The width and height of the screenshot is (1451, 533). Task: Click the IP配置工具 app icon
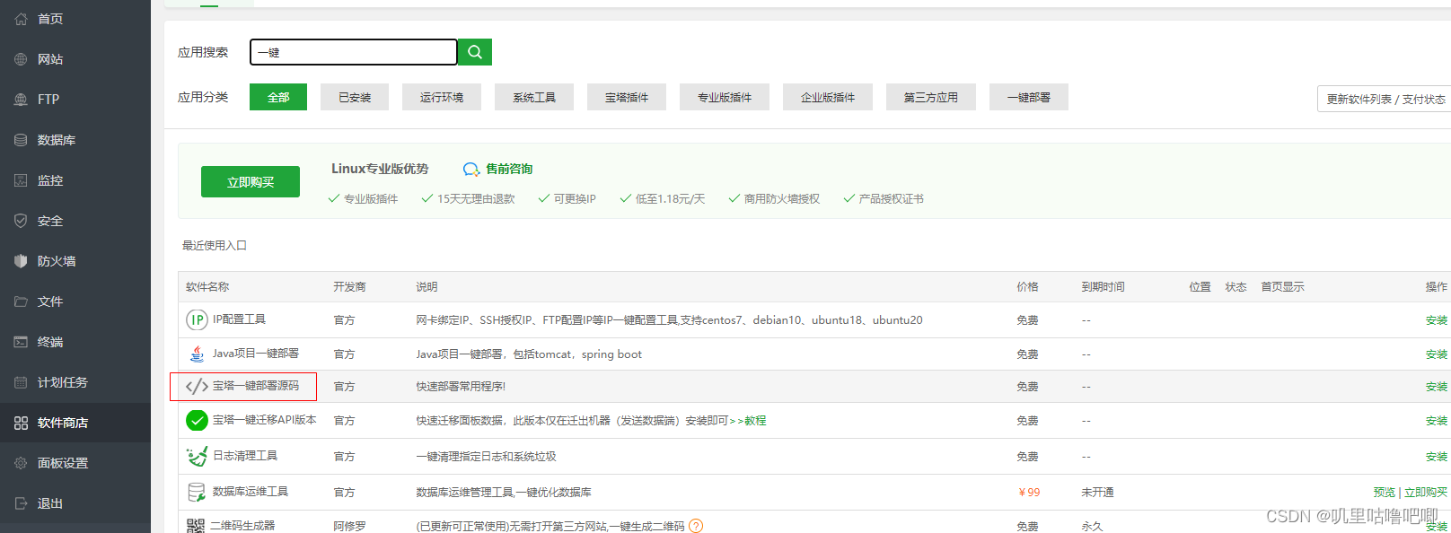coord(197,319)
